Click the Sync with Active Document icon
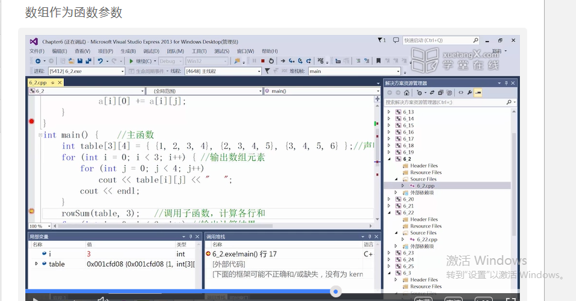The width and height of the screenshot is (576, 301). point(432,93)
